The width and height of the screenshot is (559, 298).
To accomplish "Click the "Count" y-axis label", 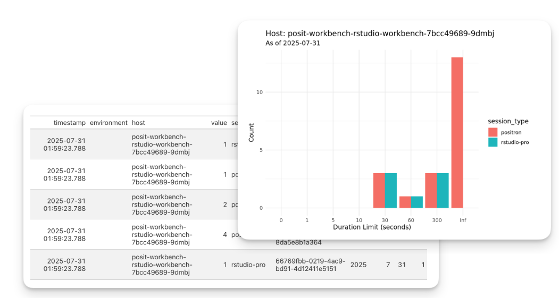I will pyautogui.click(x=252, y=132).
